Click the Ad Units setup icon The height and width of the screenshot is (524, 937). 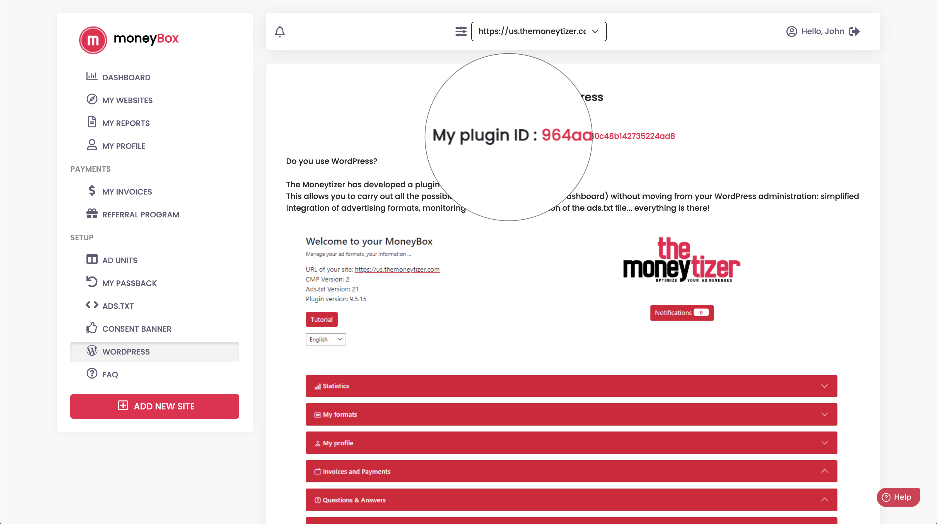[x=92, y=260]
